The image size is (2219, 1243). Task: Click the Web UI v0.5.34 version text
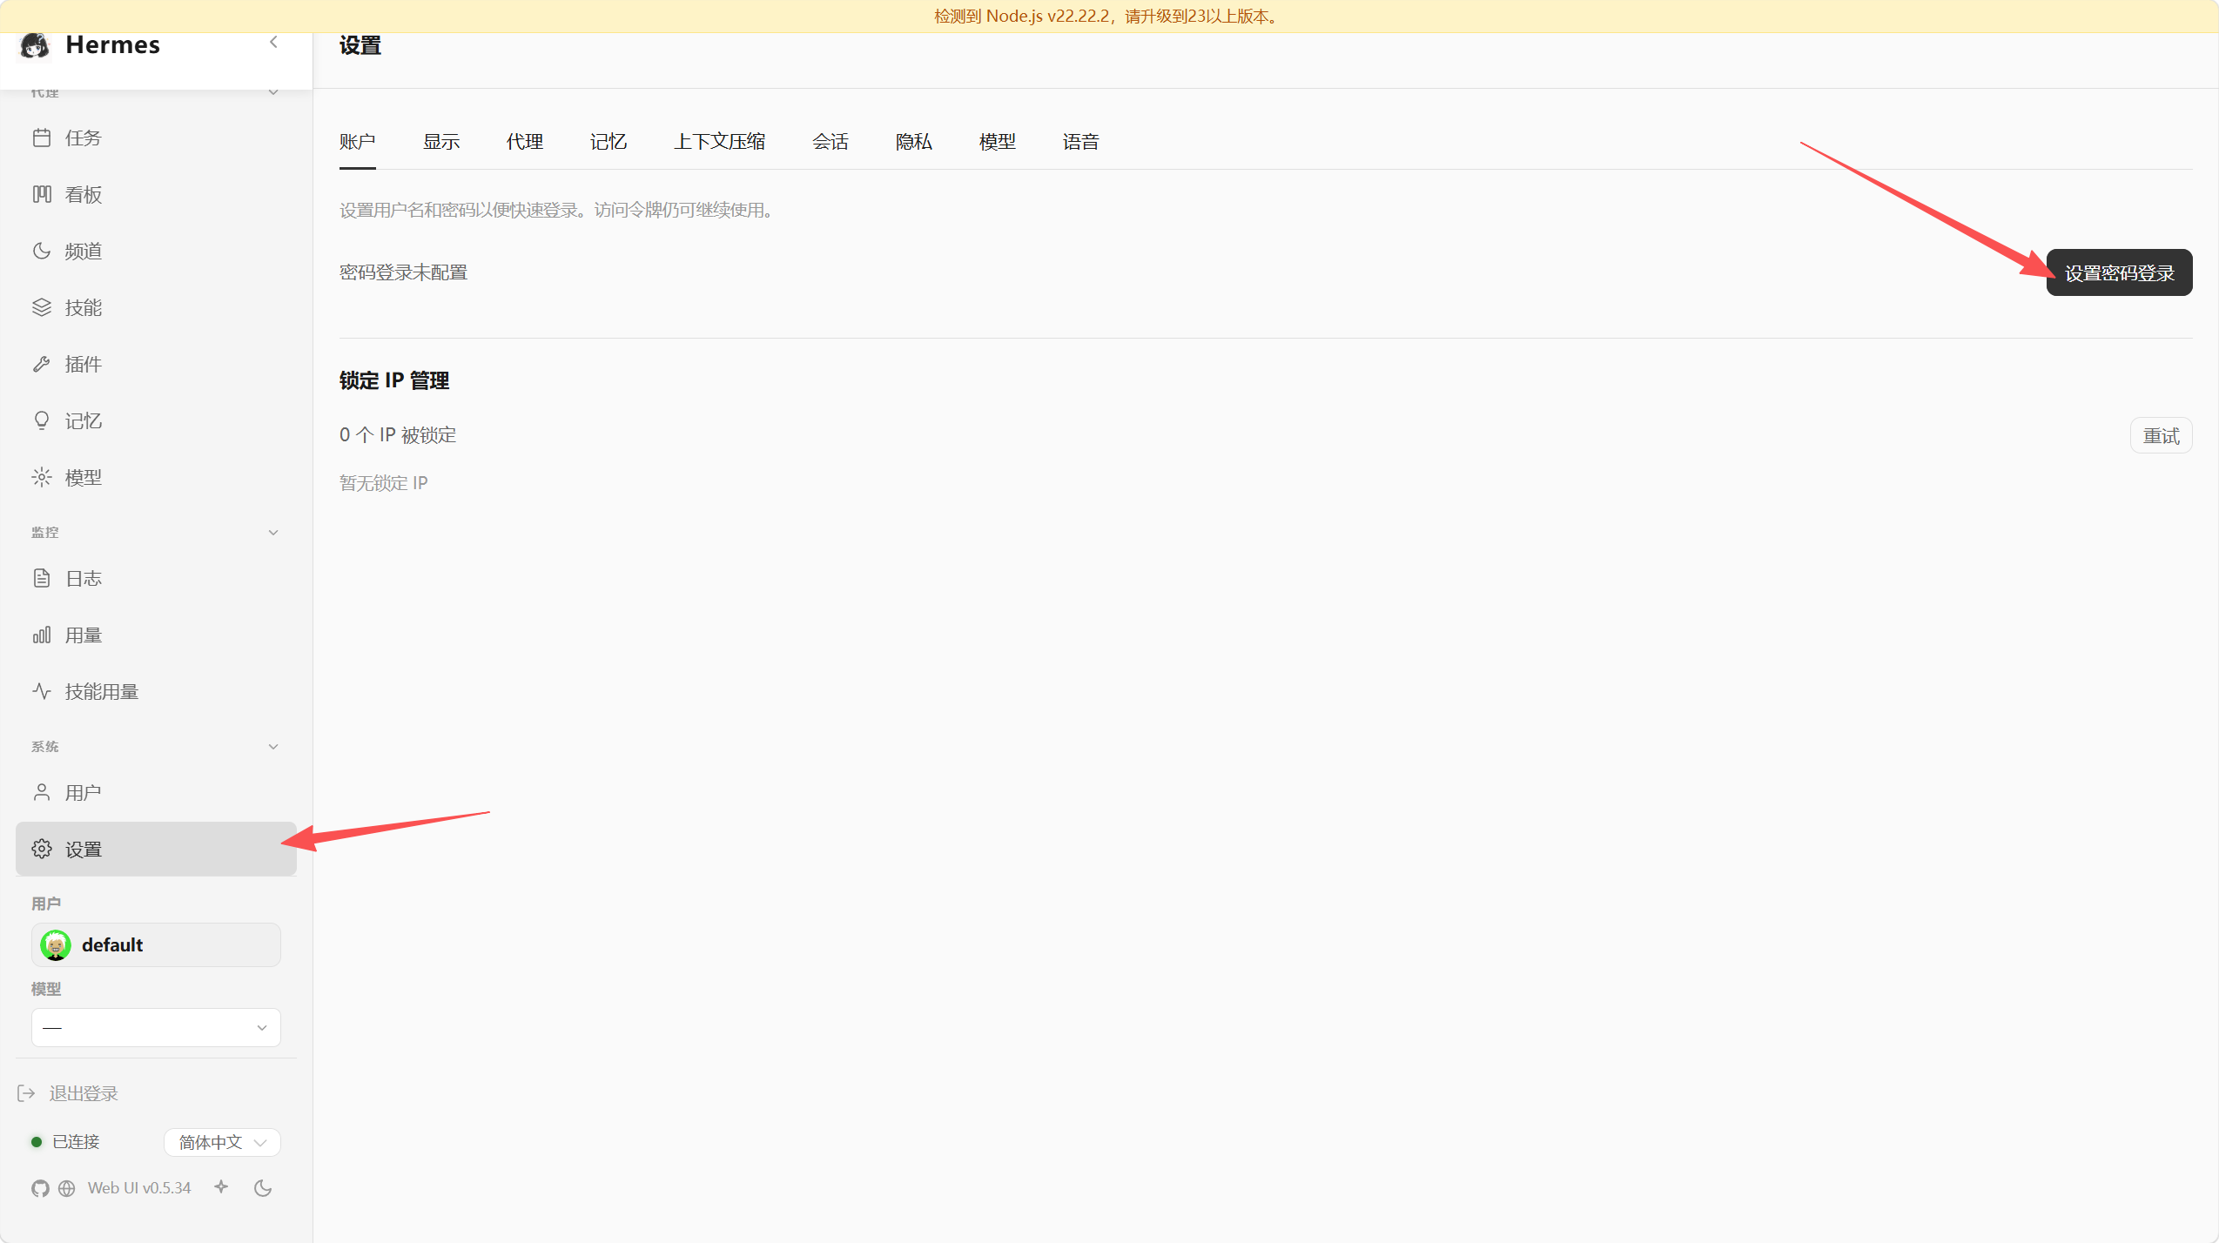(x=139, y=1188)
